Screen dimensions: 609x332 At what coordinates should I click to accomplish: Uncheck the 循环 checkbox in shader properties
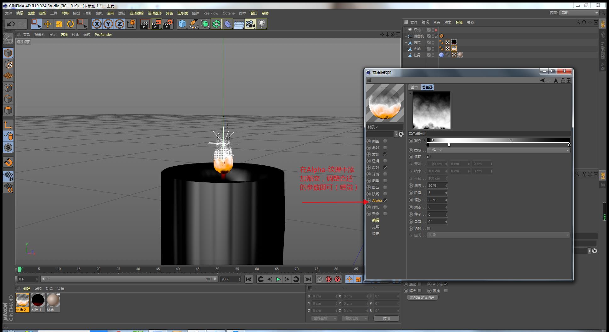pyautogui.click(x=428, y=157)
